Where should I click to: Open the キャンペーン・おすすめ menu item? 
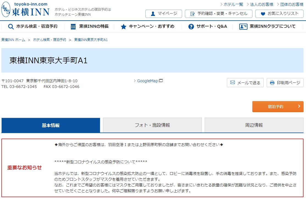[148, 26]
